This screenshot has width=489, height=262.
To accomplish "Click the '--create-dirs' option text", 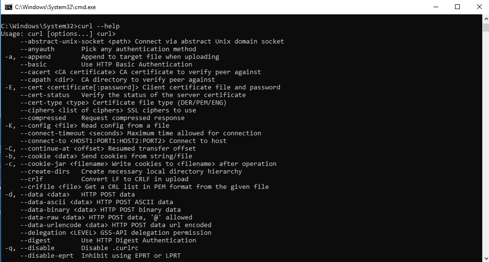I will point(45,171).
